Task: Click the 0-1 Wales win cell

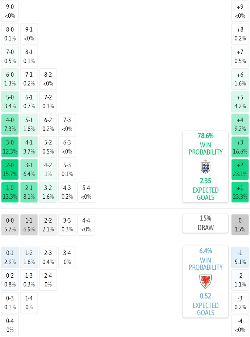Action: [x=10, y=257]
